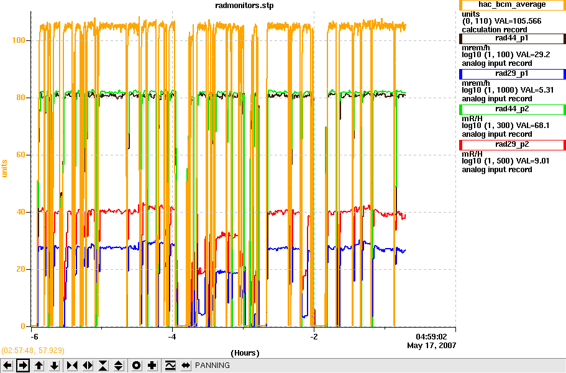Viewport: 566px width, 373px height.
Task: Click 'analog input record' under rad29_p2
Action: point(496,170)
